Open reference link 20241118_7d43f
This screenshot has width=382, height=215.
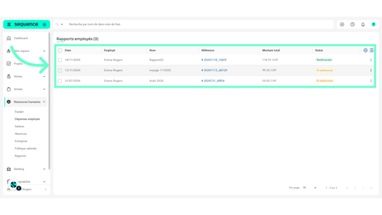(x=214, y=60)
